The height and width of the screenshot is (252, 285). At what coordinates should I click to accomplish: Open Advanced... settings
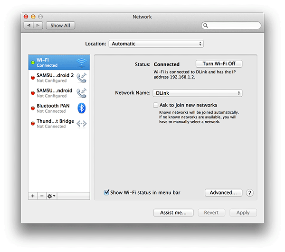tap(223, 192)
